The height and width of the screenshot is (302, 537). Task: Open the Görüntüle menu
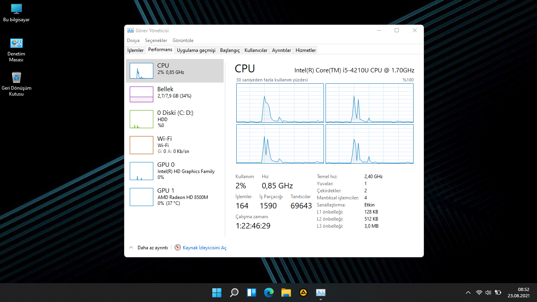[x=183, y=41]
